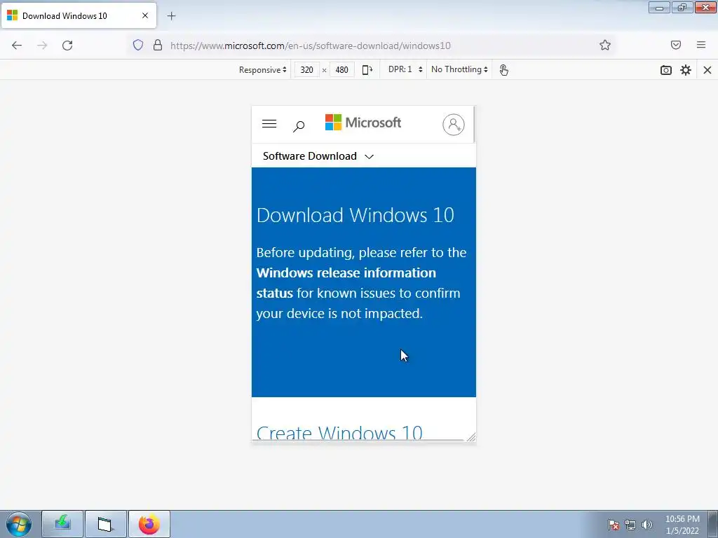The width and height of the screenshot is (718, 538).
Task: Click the Create Windows 10 heading
Action: tap(339, 432)
